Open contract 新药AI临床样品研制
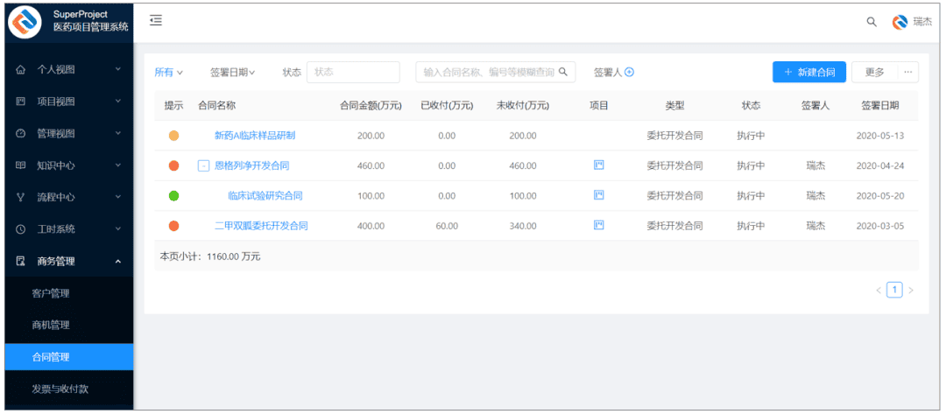 (x=255, y=136)
